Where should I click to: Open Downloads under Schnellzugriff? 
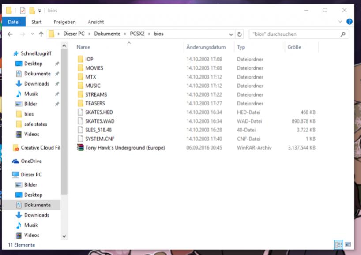(x=37, y=84)
